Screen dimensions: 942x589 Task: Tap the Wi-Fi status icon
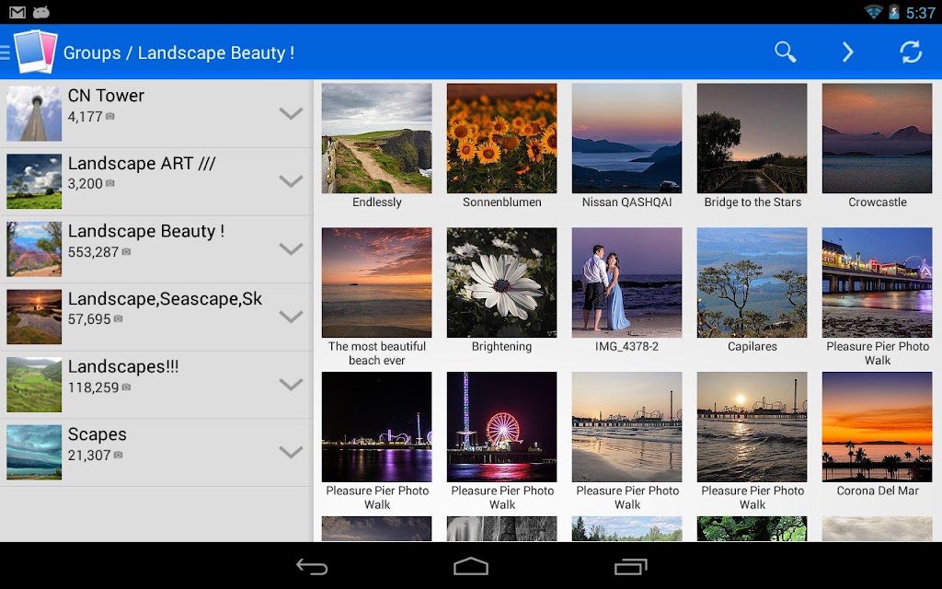click(873, 12)
